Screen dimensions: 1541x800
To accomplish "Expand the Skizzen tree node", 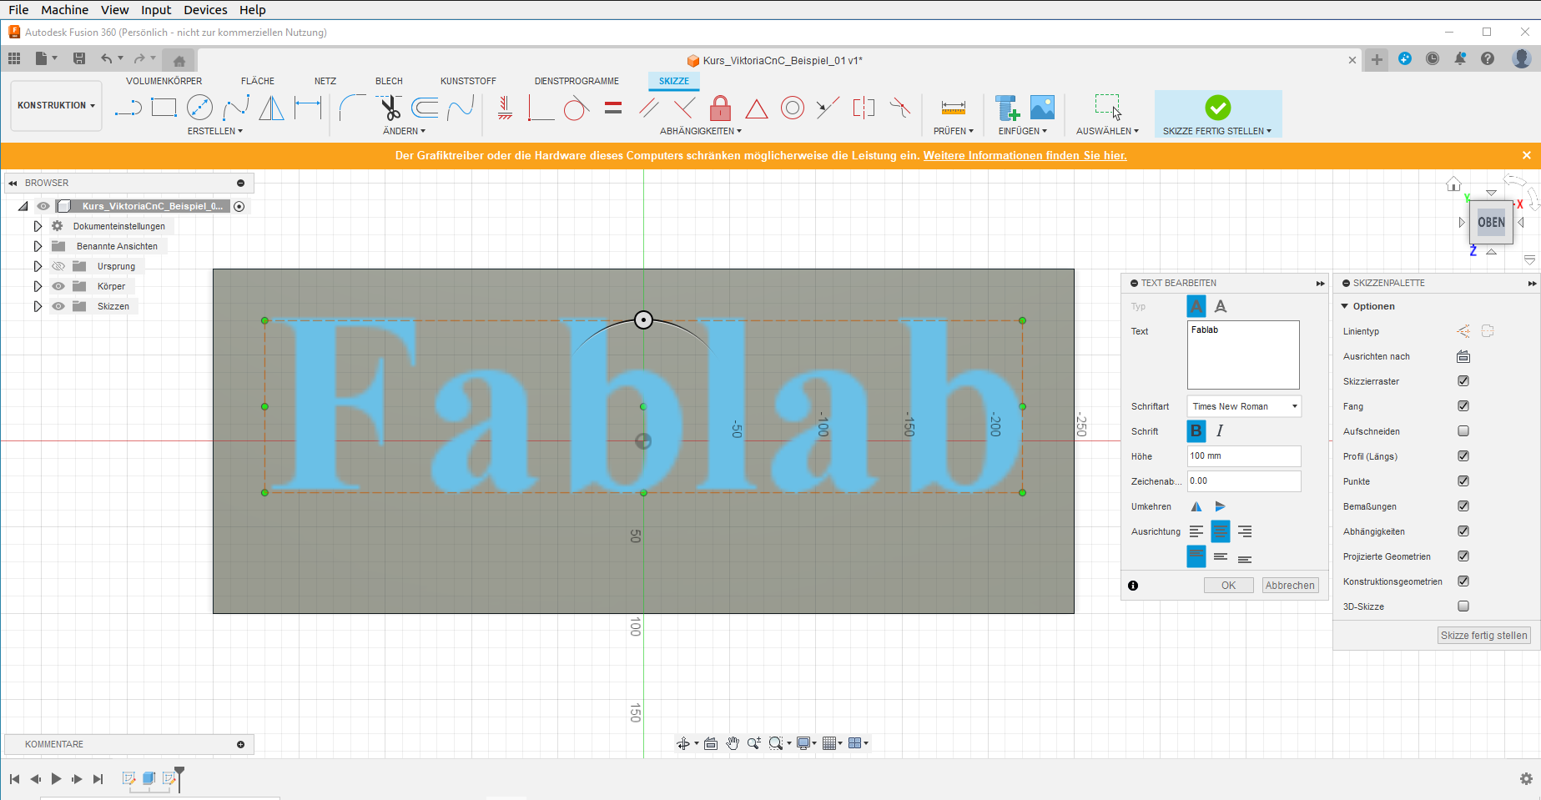I will coord(38,306).
